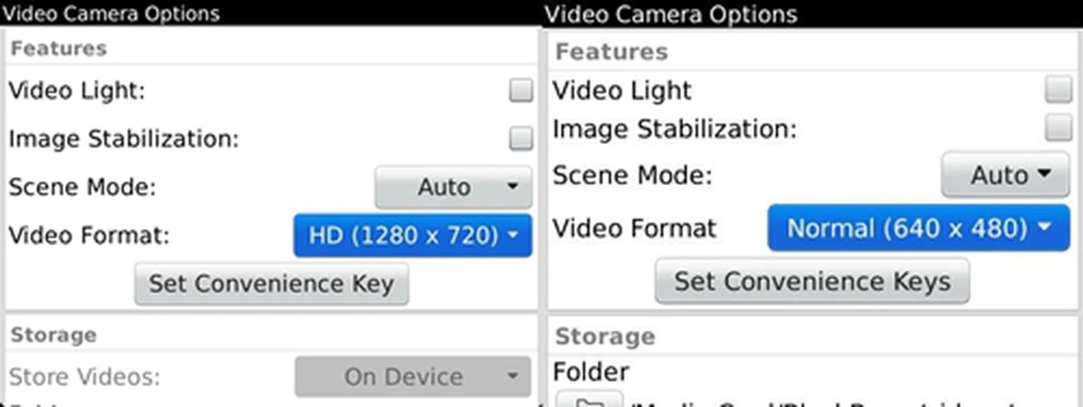The image size is (1083, 407).
Task: Click the Store Videos label
Action: click(85, 377)
